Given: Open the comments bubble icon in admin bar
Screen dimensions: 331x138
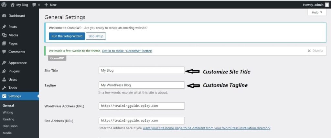Looking at the screenshot, I should tap(34, 5).
